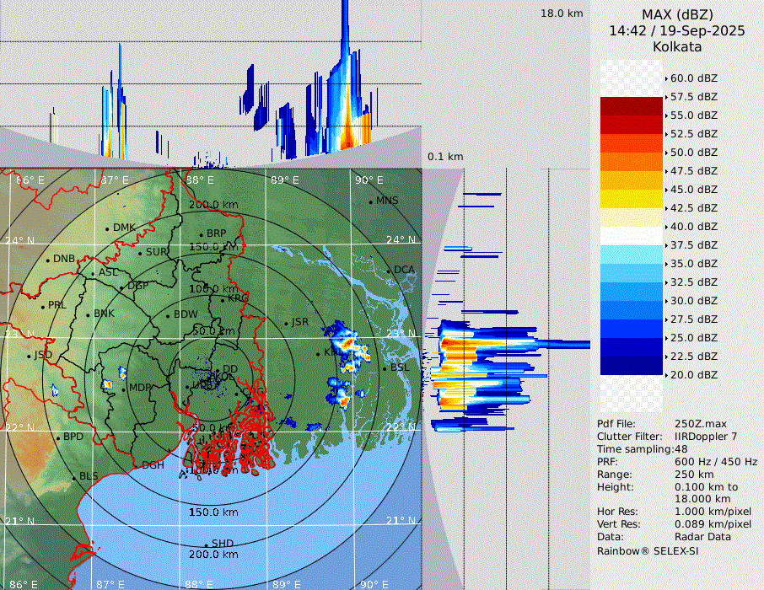The height and width of the screenshot is (590, 764).
Task: Select the BRP station marker
Action: pyautogui.click(x=202, y=234)
